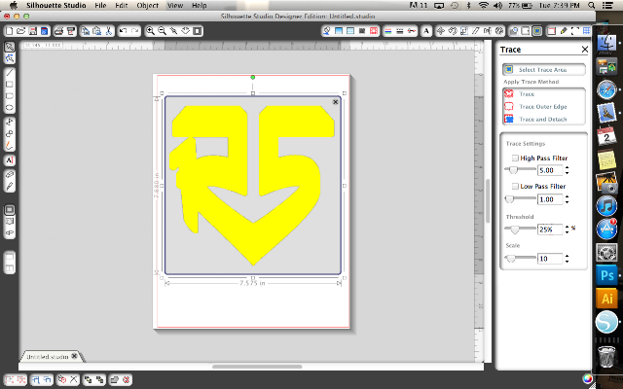Screen dimensions: 623x389
Task: Open a file using folder icon
Action: click(20, 31)
